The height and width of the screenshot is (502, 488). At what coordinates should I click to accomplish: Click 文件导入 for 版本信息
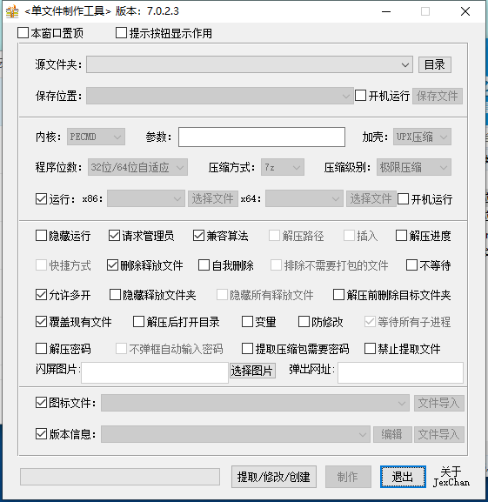[x=439, y=434]
